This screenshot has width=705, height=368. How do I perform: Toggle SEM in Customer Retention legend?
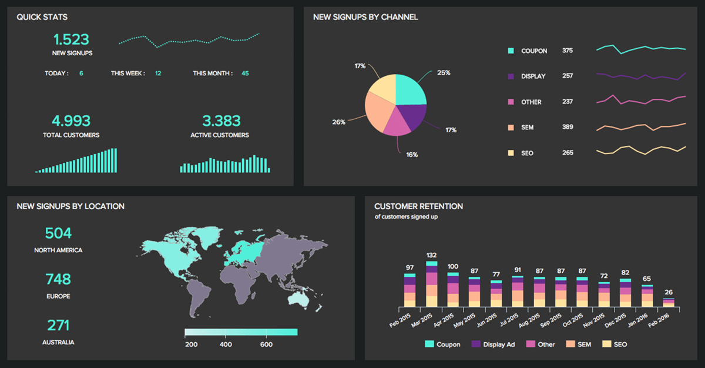570,344
